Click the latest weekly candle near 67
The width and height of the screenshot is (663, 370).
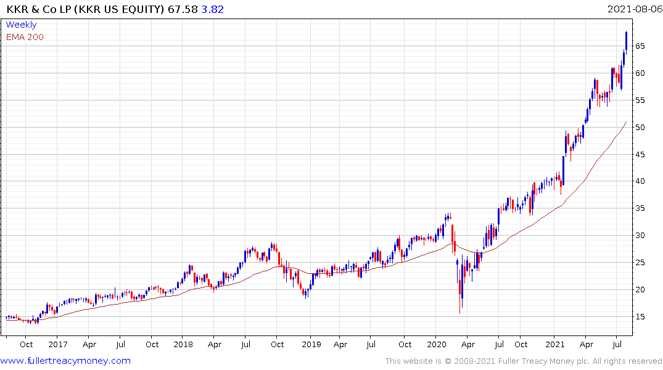point(626,42)
